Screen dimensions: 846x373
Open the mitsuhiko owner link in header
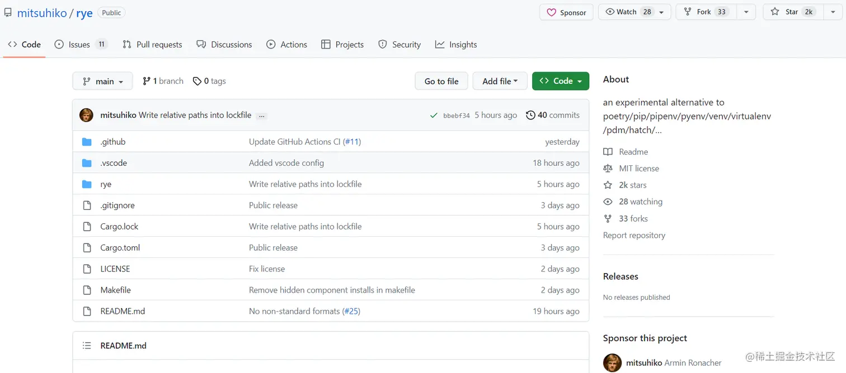(x=42, y=13)
